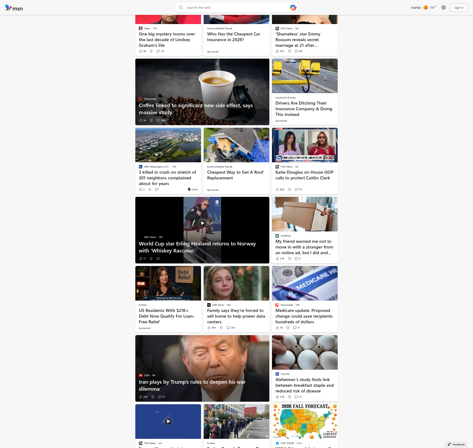Image resolution: width=473 pixels, height=448 pixels.
Task: Like the Lindsey Graham article
Action: pos(142,51)
